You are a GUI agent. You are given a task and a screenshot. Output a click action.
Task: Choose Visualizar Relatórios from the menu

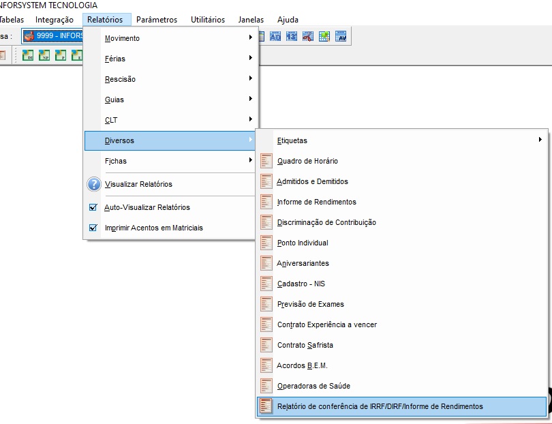tap(170, 184)
